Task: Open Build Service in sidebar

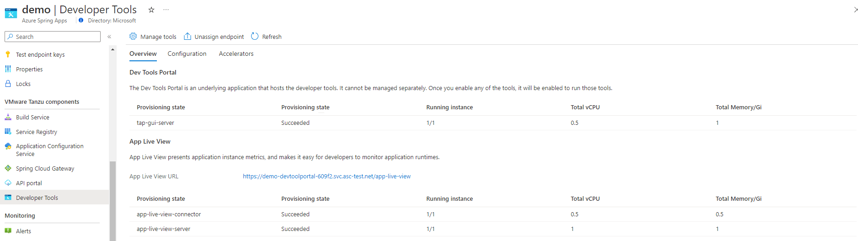Action: [32, 117]
